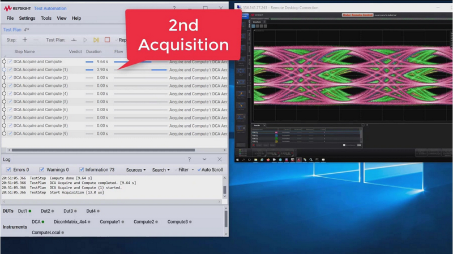The height and width of the screenshot is (254, 453).
Task: Select the DiconMatrix_4x4 instrument
Action: coord(72,222)
